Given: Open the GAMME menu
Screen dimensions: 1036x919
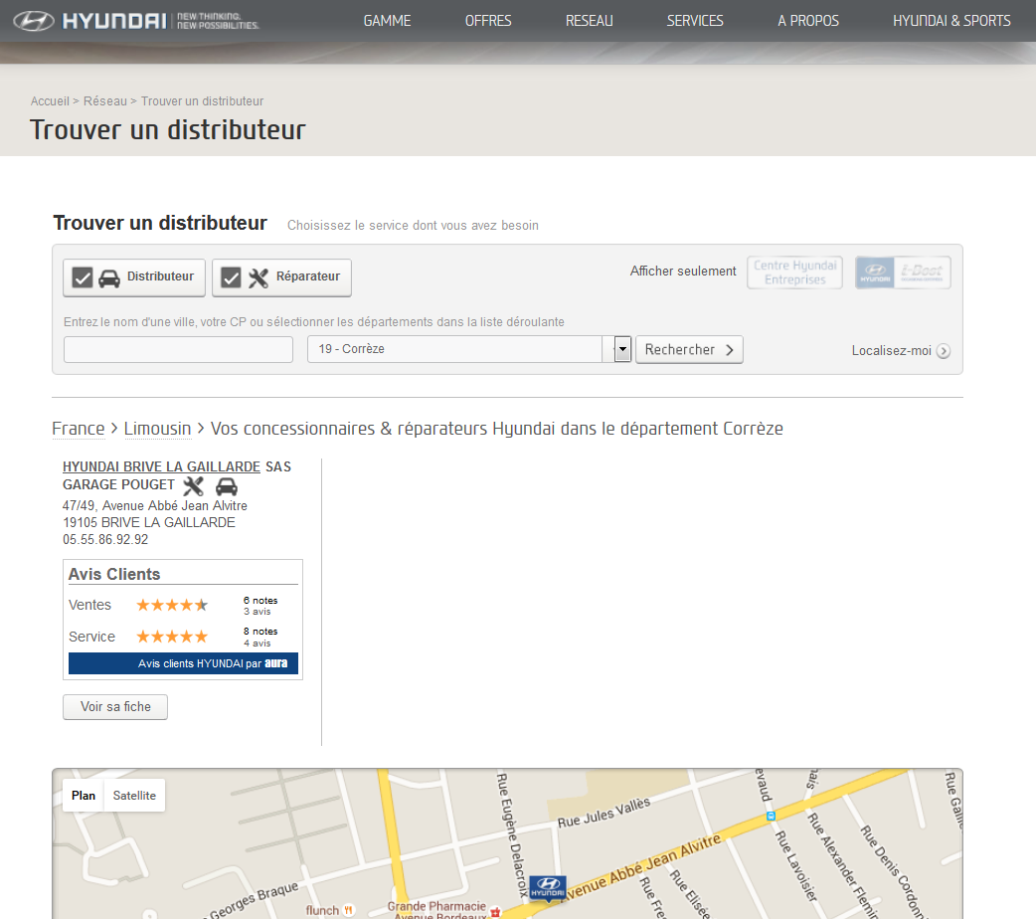Looking at the screenshot, I should [387, 21].
